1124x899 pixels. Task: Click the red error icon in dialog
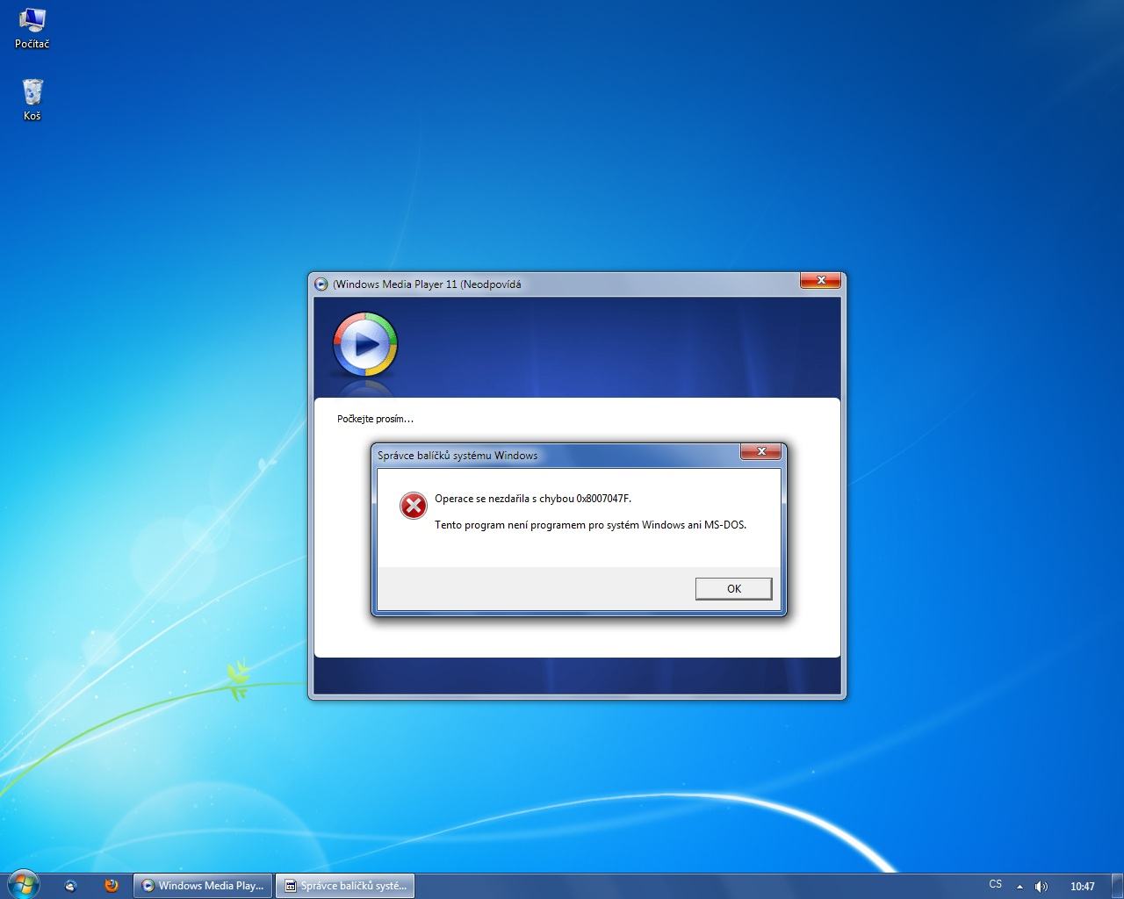coord(413,506)
